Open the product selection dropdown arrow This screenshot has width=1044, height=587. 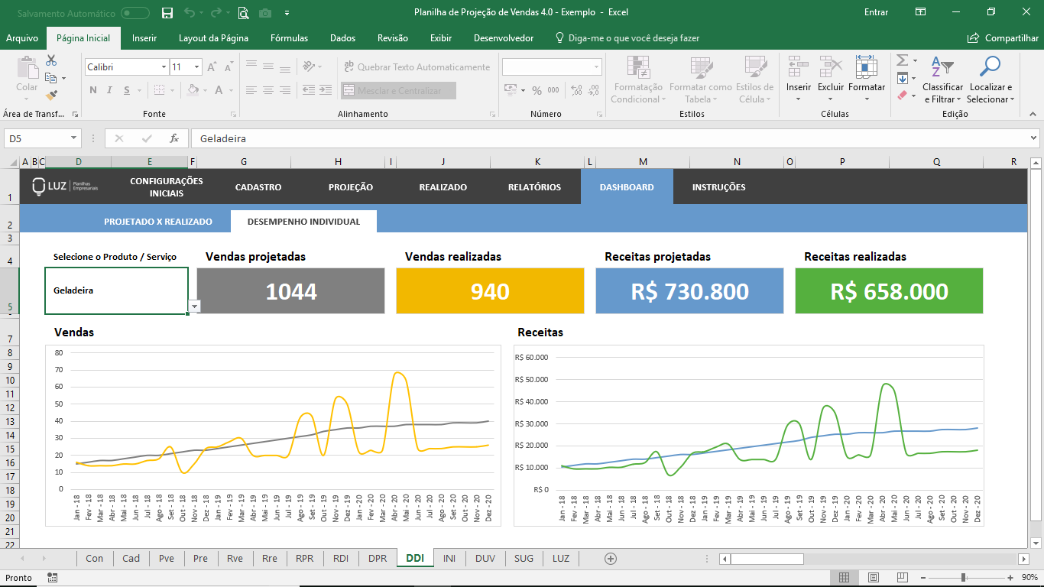pyautogui.click(x=194, y=306)
